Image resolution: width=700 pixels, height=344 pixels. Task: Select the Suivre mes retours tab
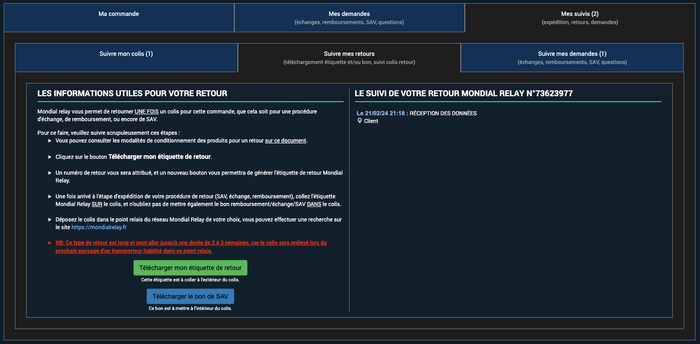click(349, 58)
